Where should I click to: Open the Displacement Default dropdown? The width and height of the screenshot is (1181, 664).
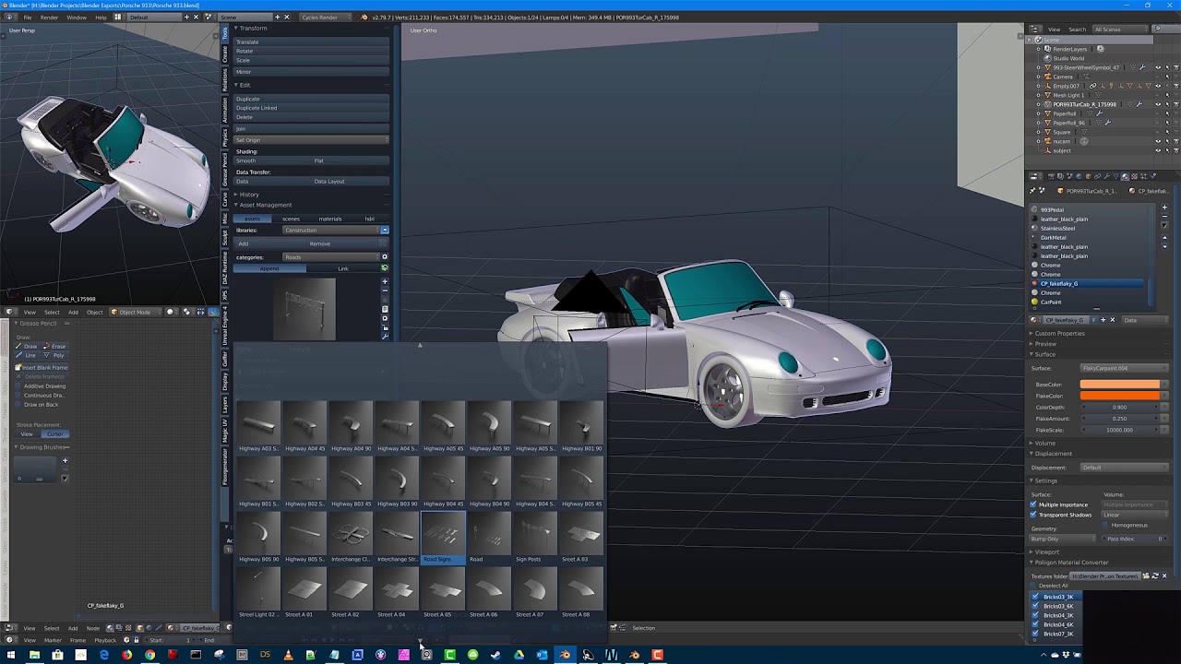pyautogui.click(x=1124, y=468)
